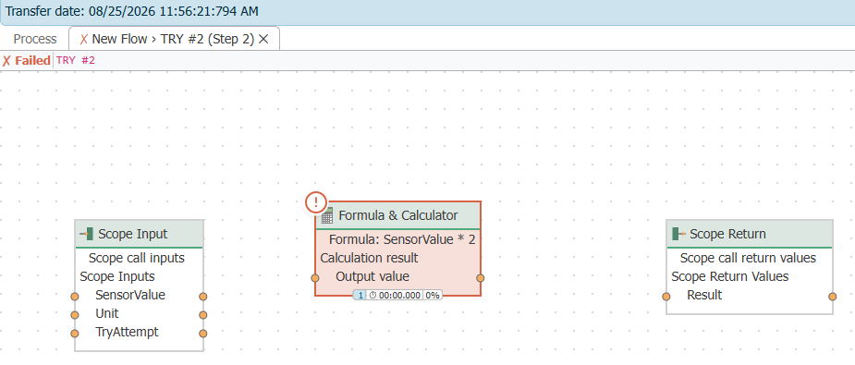The height and width of the screenshot is (365, 855).
Task: Click the calculator icon on Formula node
Action: point(327,216)
